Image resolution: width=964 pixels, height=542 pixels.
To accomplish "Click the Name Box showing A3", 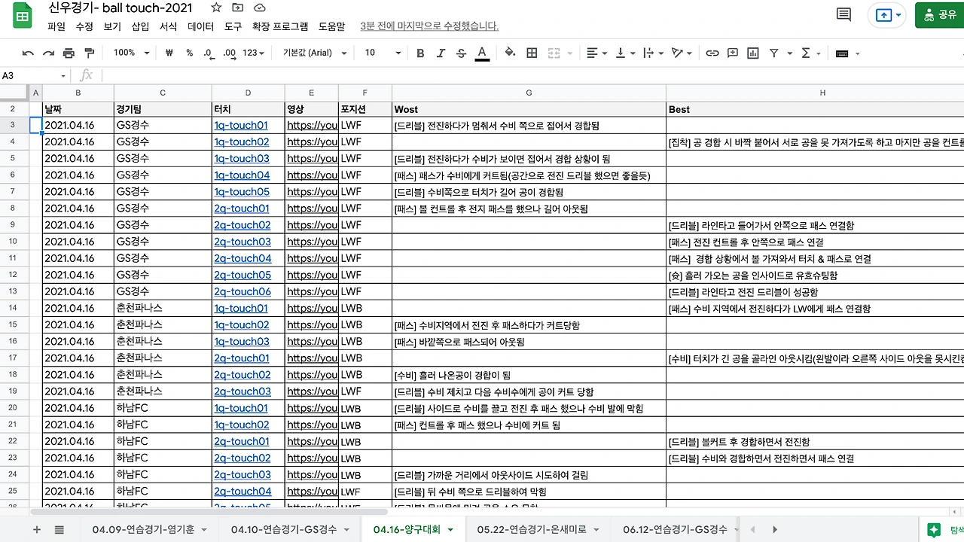I will (x=34, y=75).
